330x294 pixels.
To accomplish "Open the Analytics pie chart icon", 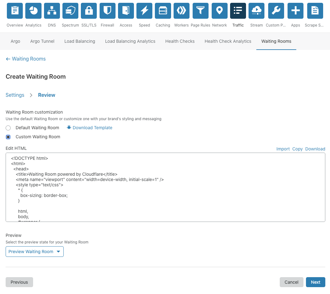I will click(33, 11).
